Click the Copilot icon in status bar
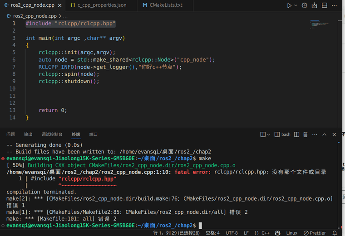The height and width of the screenshot is (236, 345). pos(278,233)
